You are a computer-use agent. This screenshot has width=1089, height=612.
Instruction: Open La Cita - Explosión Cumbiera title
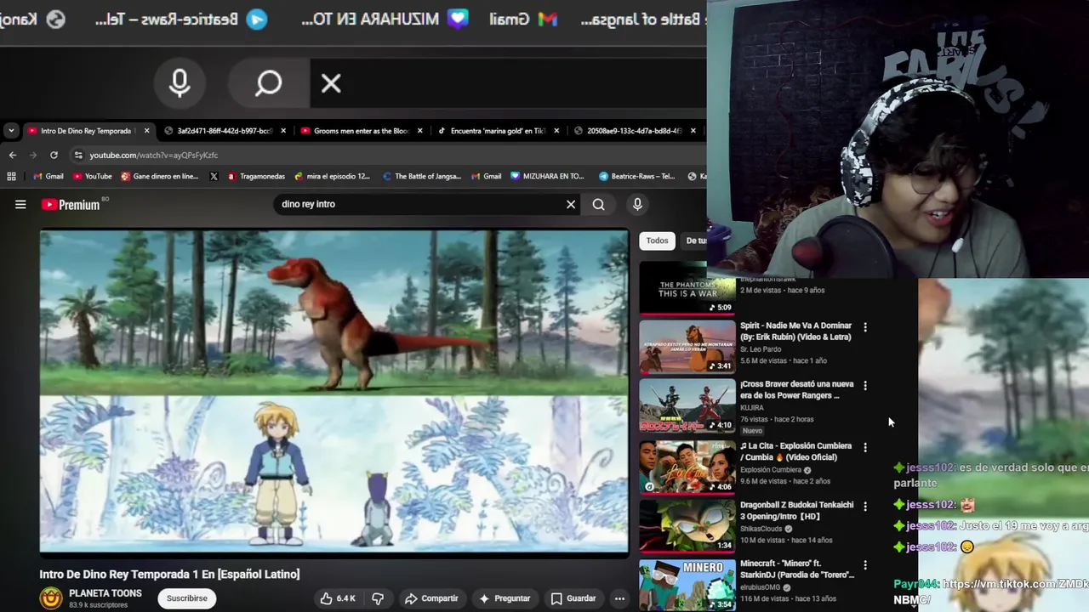tap(795, 451)
